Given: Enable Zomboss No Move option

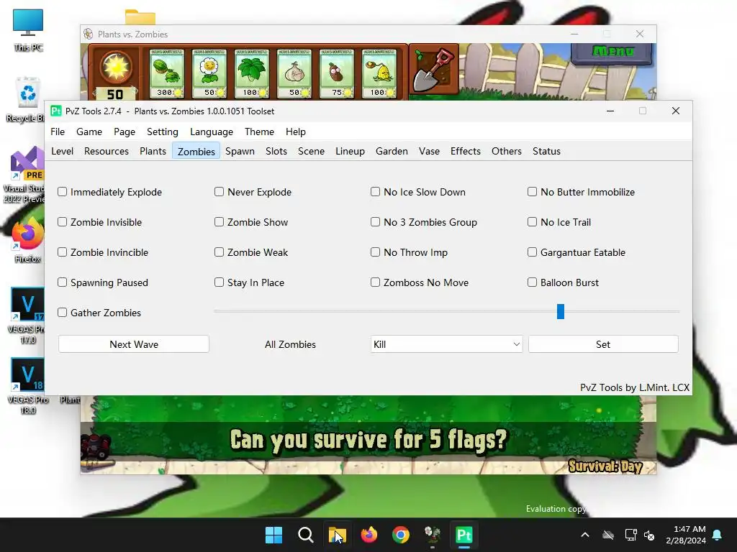Looking at the screenshot, I should 375,282.
